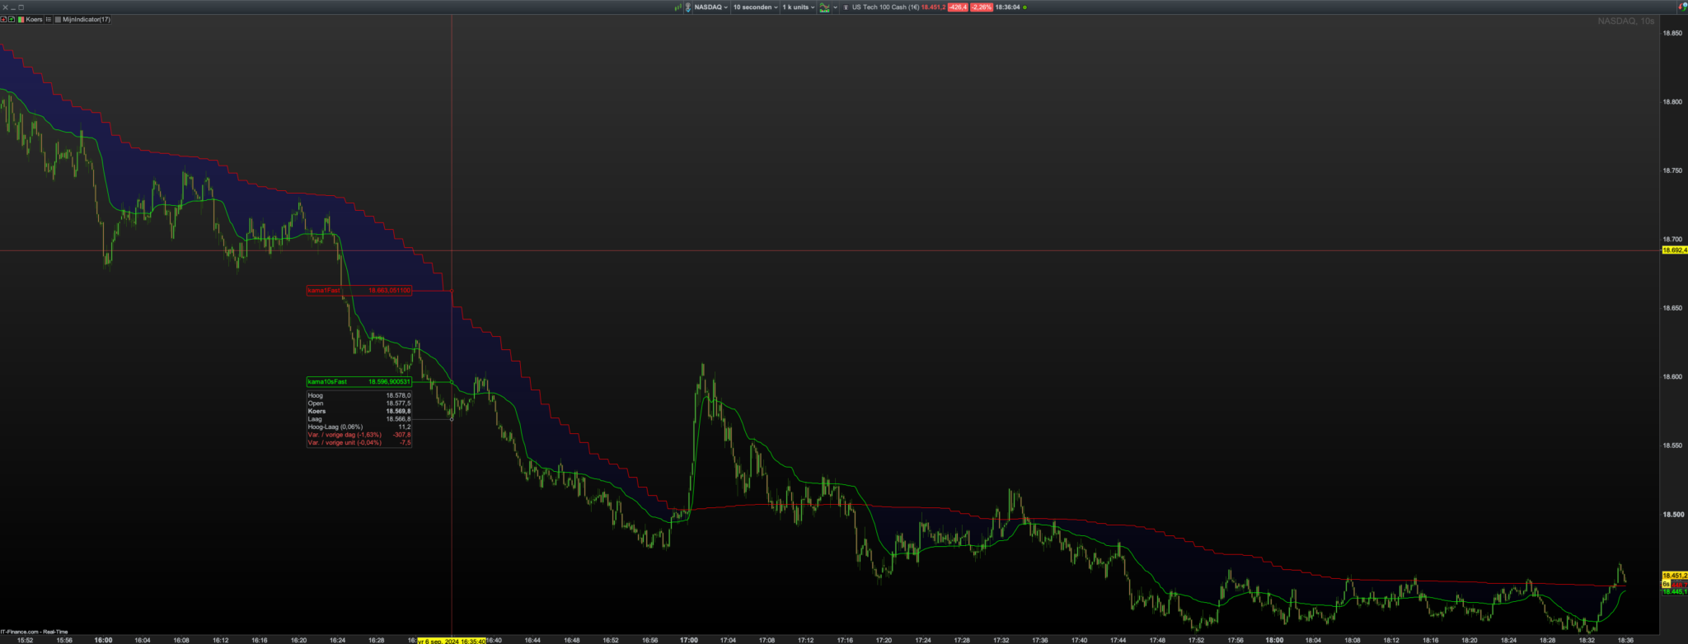Image resolution: width=1688 pixels, height=644 pixels.
Task: Click the -426,4 price change badge
Action: (x=958, y=7)
